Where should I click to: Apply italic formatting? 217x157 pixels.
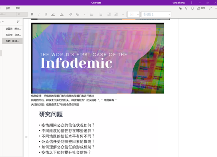point(39,14)
